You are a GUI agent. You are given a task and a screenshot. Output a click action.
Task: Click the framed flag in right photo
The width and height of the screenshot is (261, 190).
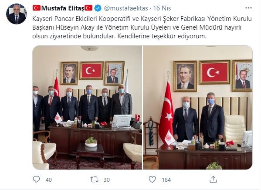[x=214, y=72]
